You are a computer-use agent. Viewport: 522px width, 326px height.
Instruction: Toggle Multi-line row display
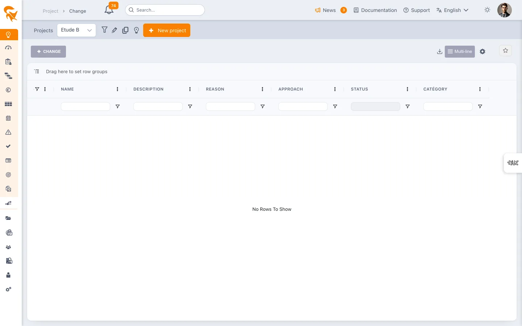click(x=460, y=51)
